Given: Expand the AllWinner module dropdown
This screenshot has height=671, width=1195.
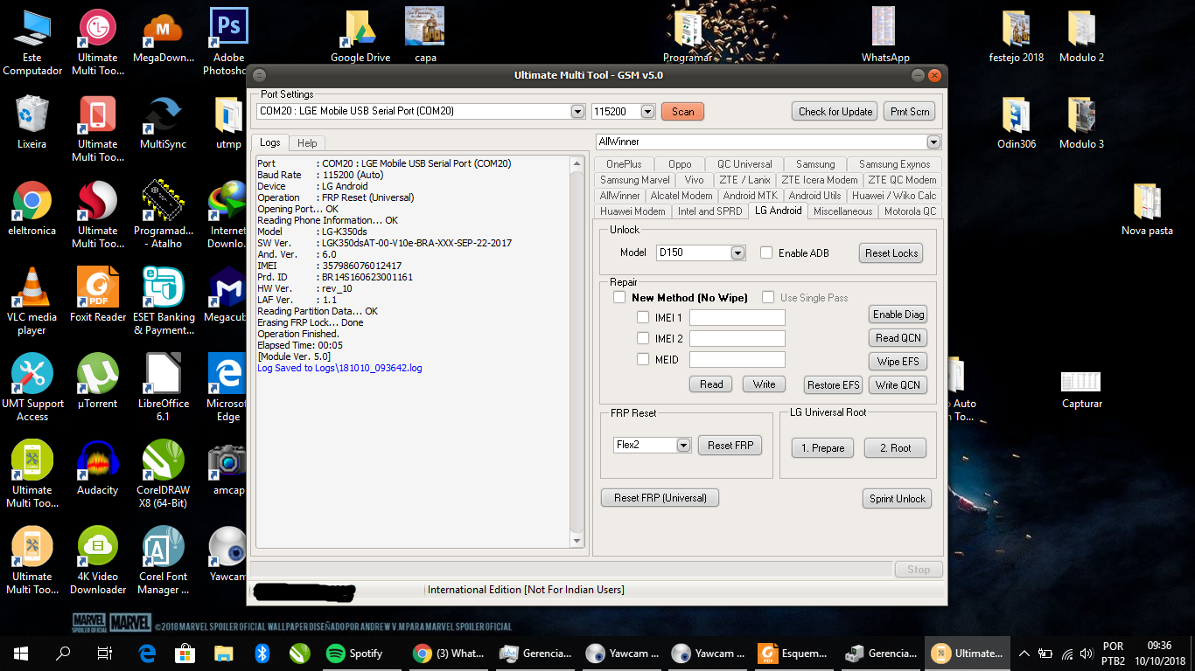Looking at the screenshot, I should point(933,142).
